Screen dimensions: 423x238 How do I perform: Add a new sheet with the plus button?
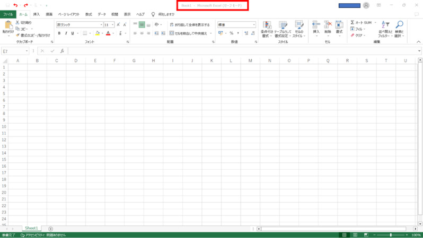pos(50,228)
